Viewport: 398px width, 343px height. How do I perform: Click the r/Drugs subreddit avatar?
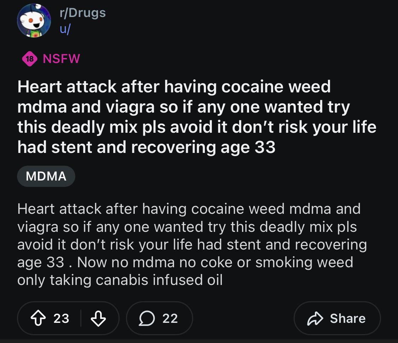34,21
